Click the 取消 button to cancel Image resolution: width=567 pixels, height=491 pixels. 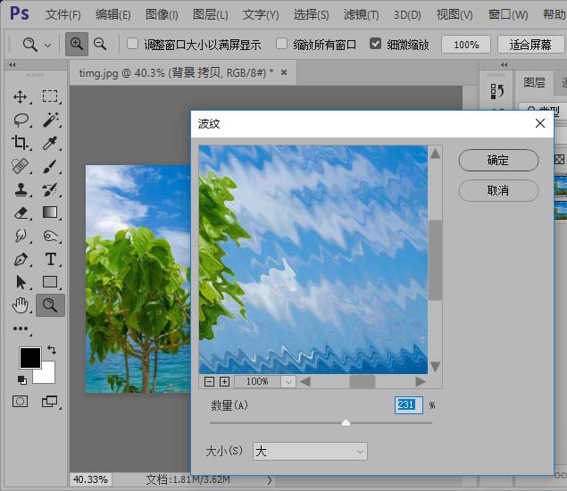click(x=497, y=190)
